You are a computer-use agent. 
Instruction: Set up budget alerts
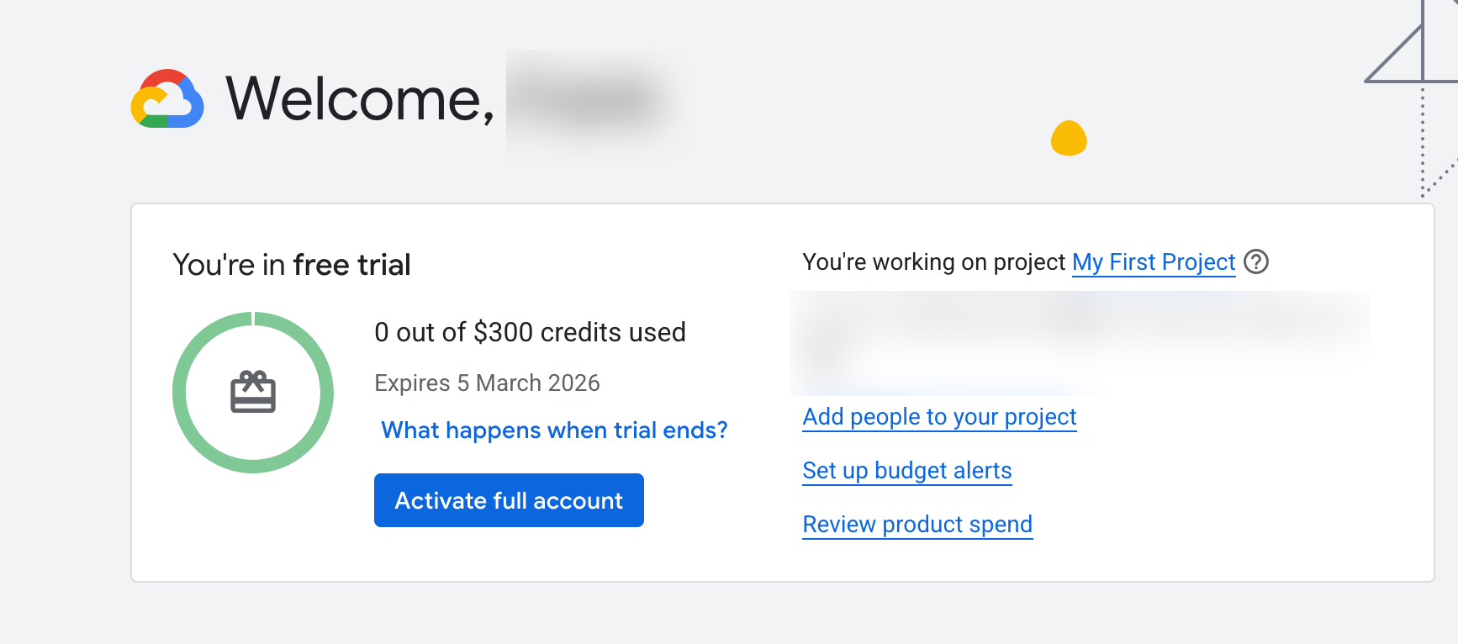point(907,471)
